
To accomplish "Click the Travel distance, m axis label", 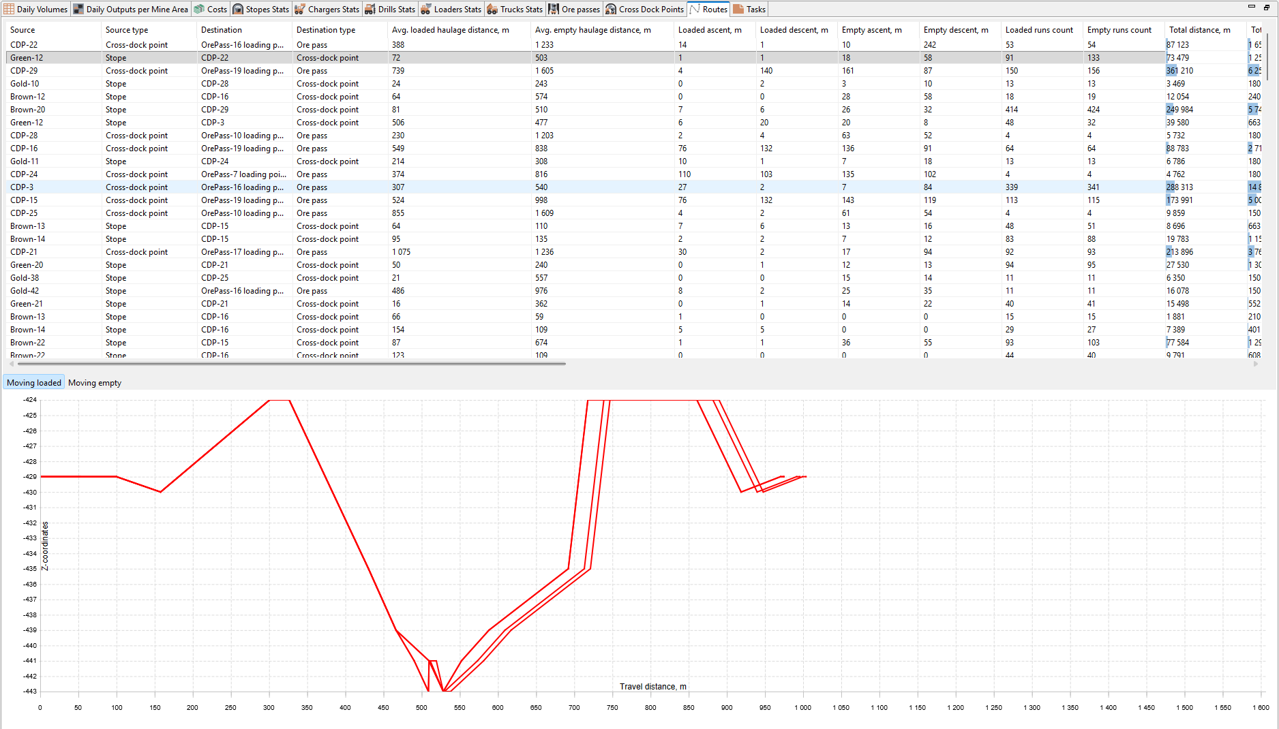I will [653, 687].
